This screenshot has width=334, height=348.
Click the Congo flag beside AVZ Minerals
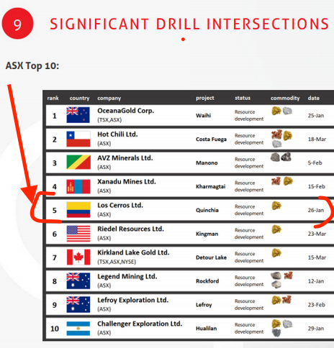coord(78,162)
